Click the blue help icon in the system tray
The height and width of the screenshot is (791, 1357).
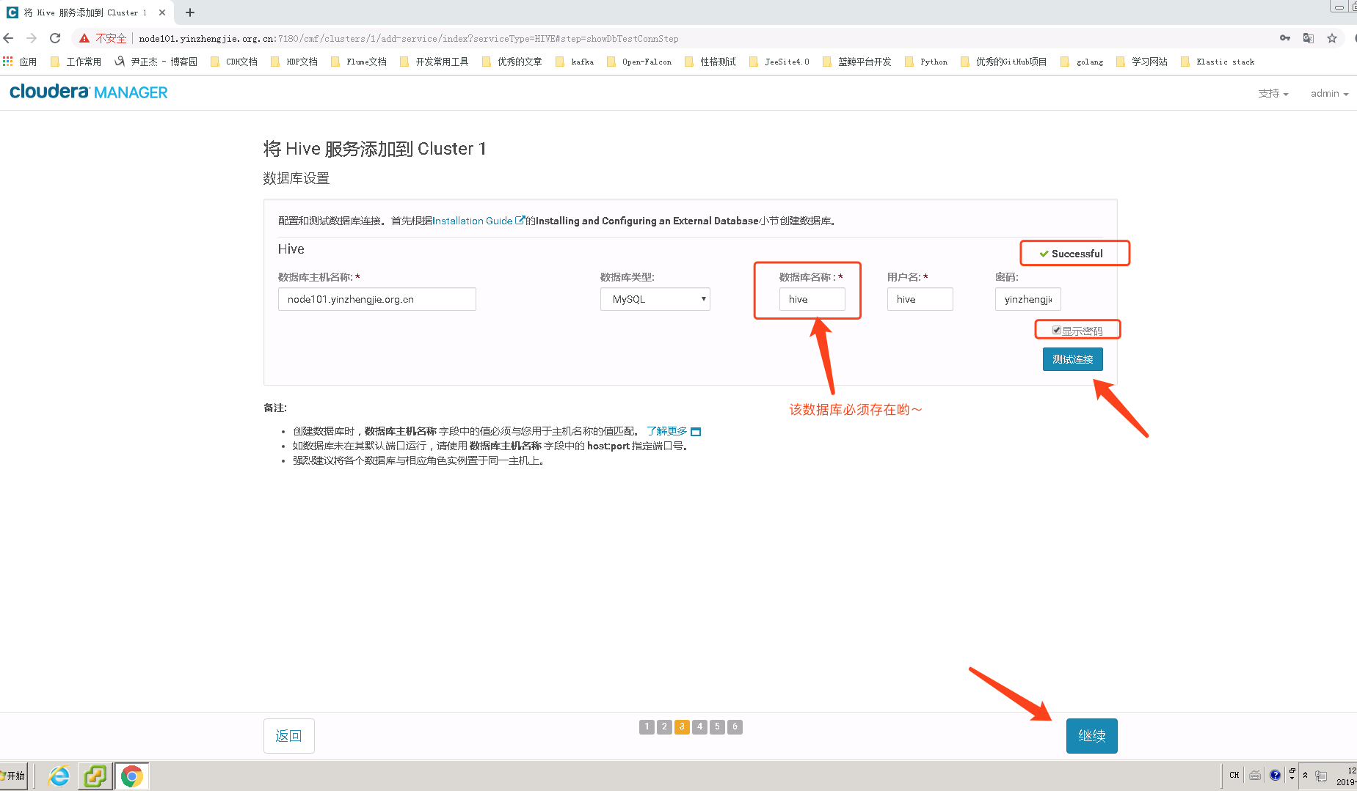pos(1276,774)
